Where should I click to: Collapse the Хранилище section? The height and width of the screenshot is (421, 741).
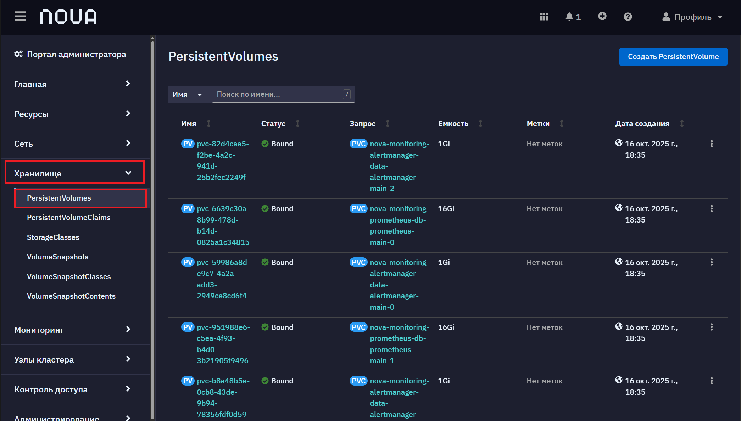tap(75, 173)
